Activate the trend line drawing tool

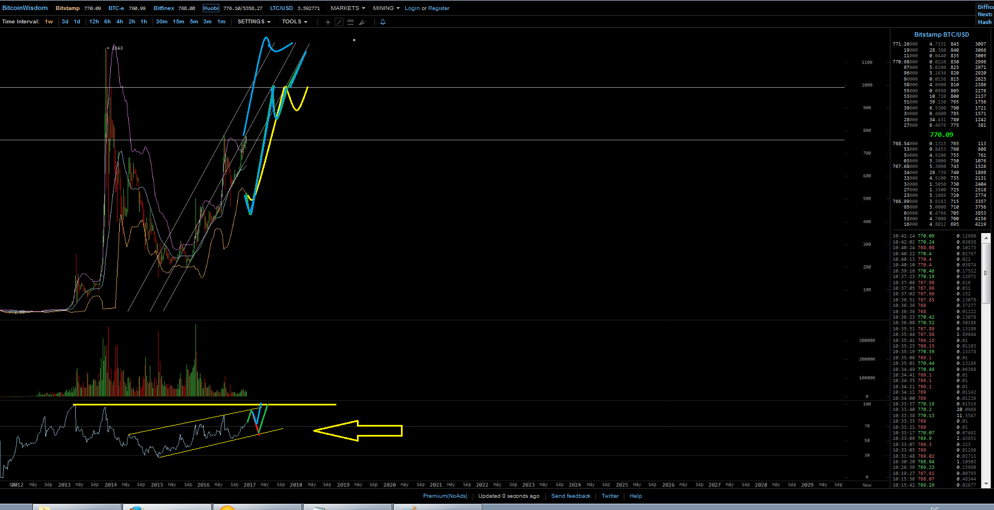click(x=339, y=22)
